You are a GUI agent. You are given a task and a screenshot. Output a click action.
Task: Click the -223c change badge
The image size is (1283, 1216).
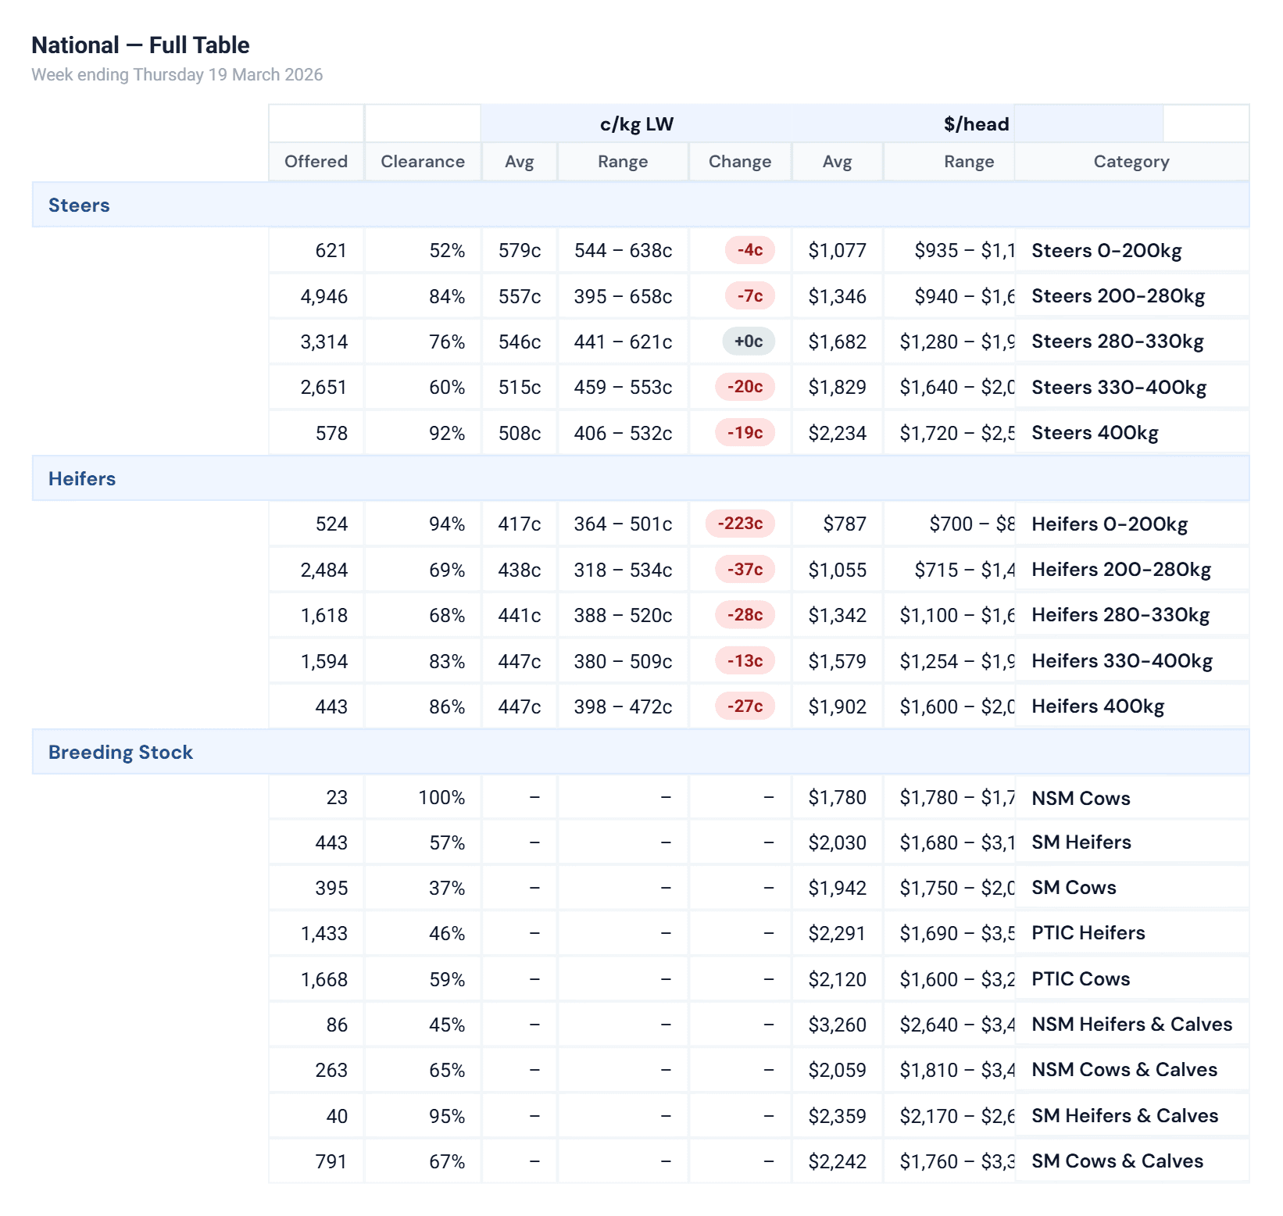[739, 524]
